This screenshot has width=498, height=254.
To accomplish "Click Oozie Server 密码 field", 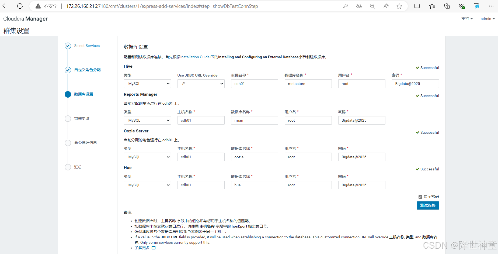I will 362,157.
